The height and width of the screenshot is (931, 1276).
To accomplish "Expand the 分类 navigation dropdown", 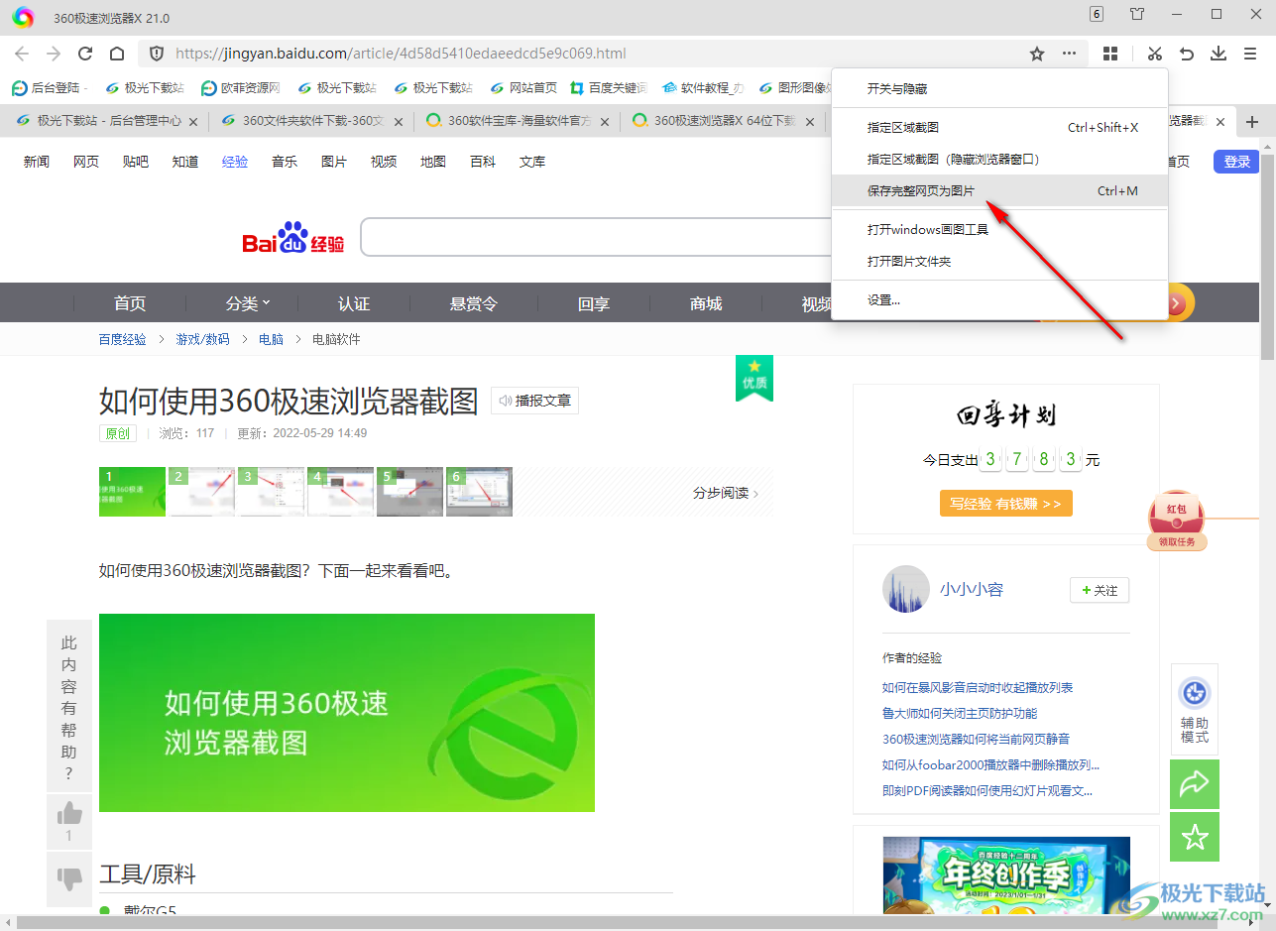I will 248,303.
